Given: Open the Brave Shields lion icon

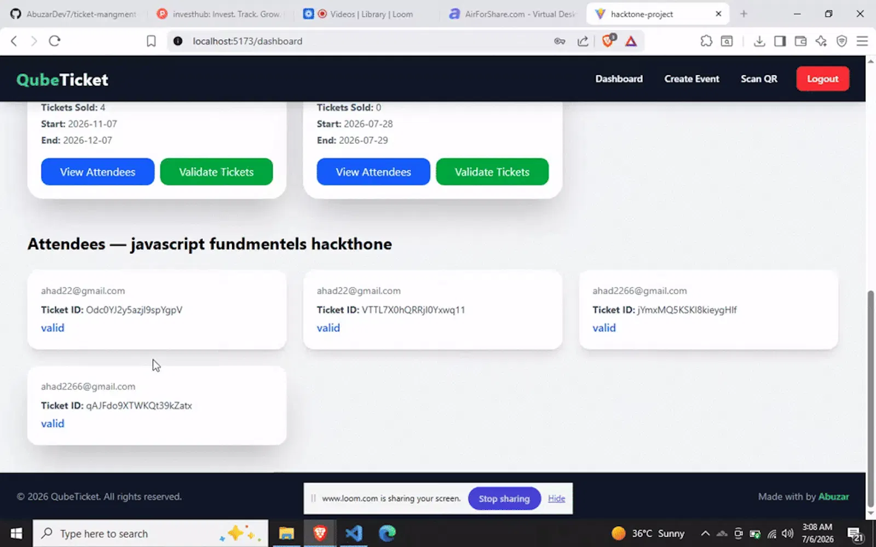Looking at the screenshot, I should (x=608, y=41).
